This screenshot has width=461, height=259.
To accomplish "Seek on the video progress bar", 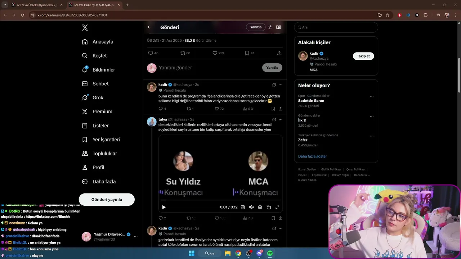I will click(220, 200).
